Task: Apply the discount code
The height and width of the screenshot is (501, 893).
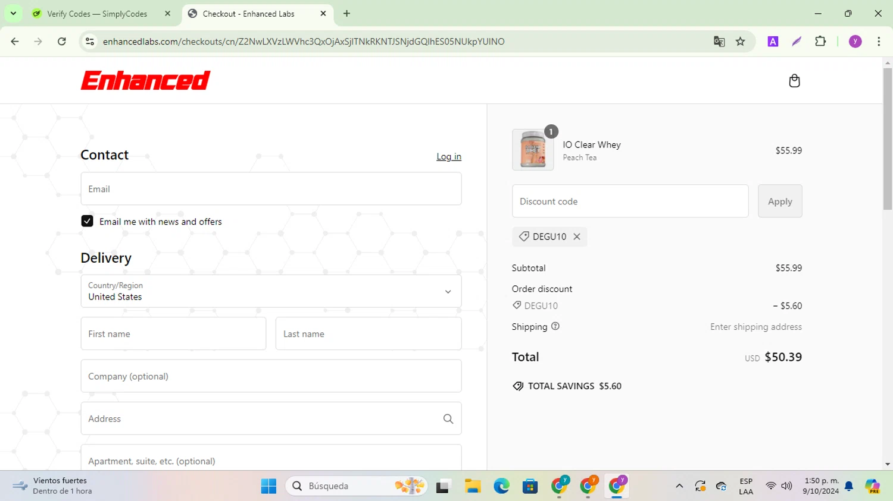Action: (x=780, y=201)
